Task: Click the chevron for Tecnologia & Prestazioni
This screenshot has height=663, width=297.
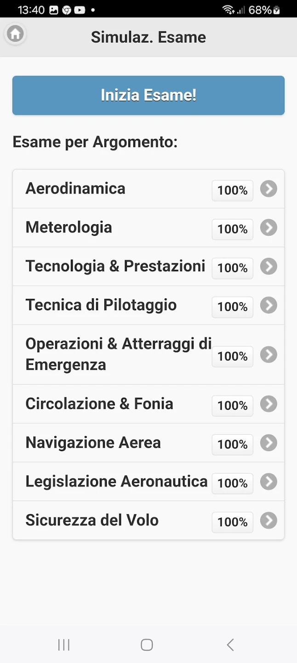Action: pyautogui.click(x=268, y=267)
